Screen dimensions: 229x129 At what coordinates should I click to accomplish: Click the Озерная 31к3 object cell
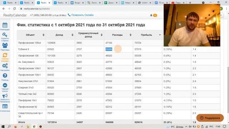pos(31,87)
